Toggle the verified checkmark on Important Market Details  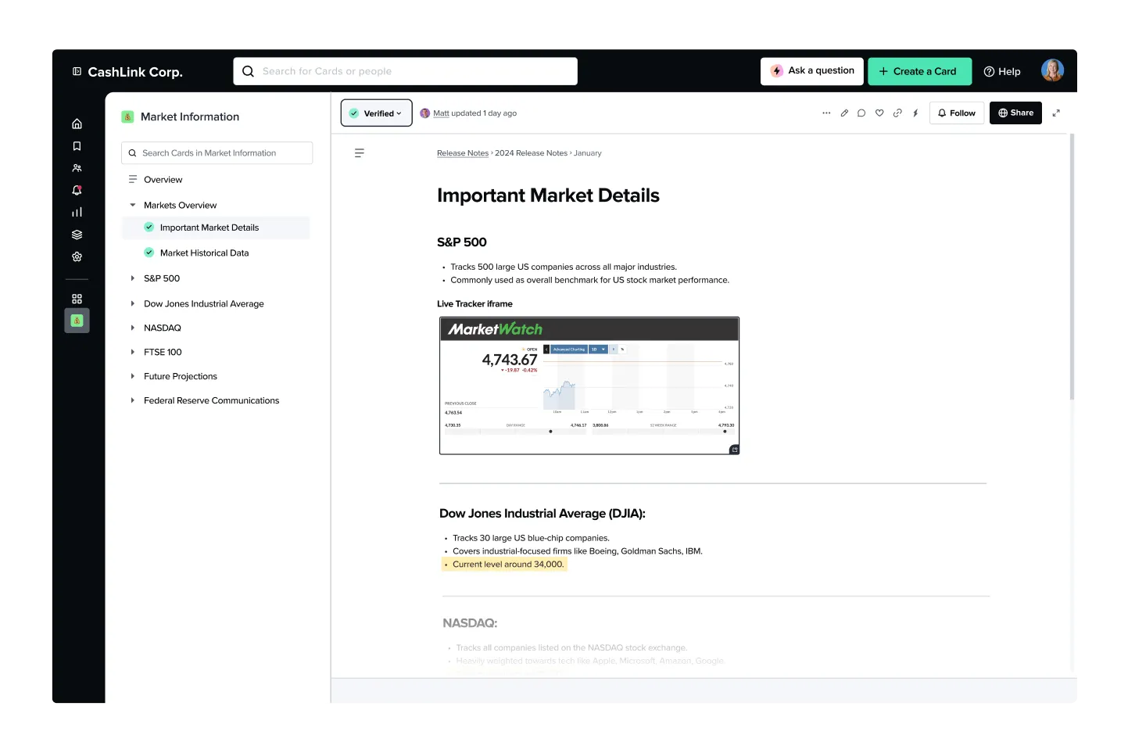point(149,227)
